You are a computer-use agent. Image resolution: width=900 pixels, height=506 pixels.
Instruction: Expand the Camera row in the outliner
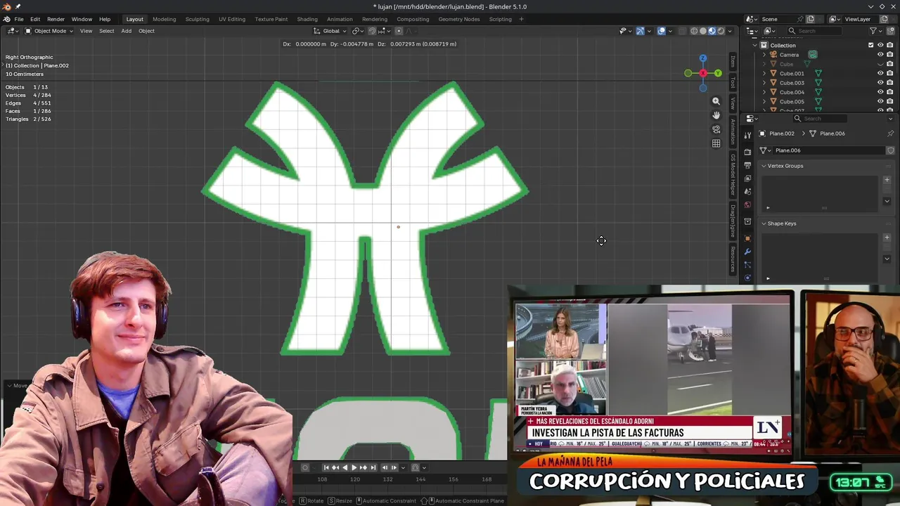point(764,55)
